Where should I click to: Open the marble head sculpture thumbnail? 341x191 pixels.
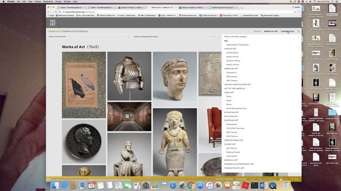tap(175, 80)
